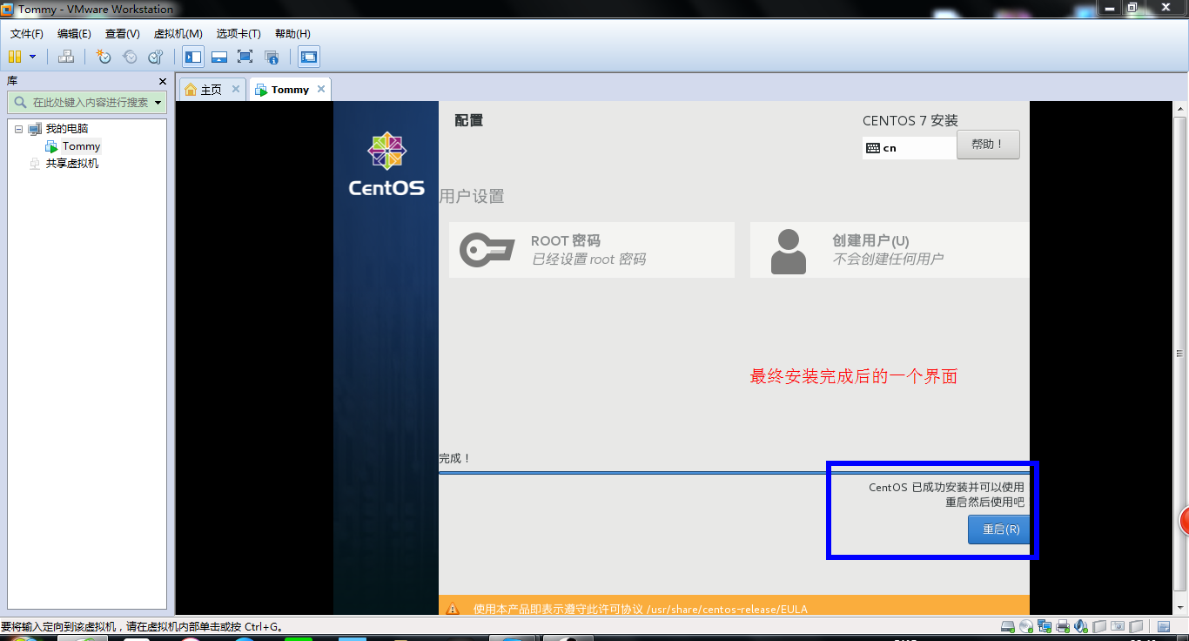
Task: Click the 'CentOS 已成功安装并可以使用' message
Action: coord(946,487)
